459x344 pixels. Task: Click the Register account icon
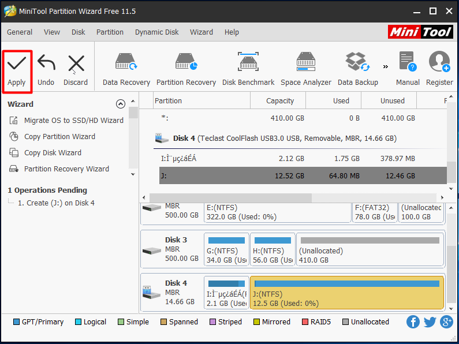pos(439,69)
